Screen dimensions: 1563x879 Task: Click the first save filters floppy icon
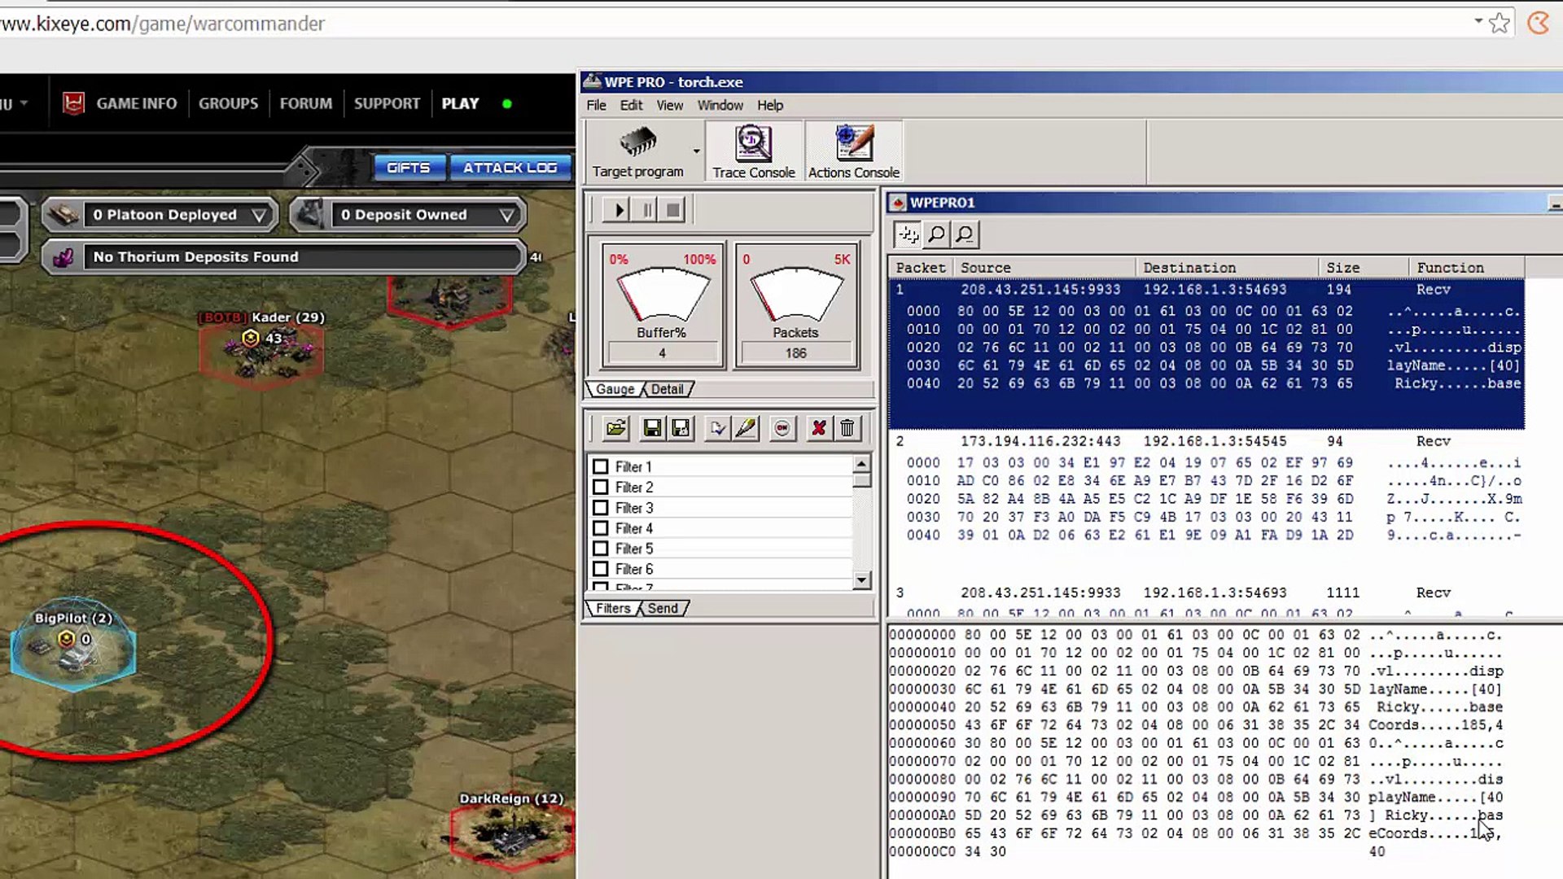click(652, 428)
